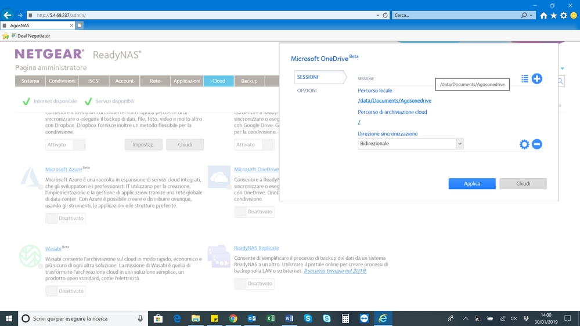Open the ReadyNAS Replicate link
The width and height of the screenshot is (580, 326).
click(257, 248)
